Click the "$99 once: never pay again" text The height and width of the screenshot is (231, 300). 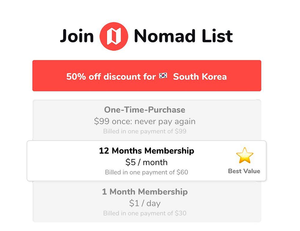[145, 121]
